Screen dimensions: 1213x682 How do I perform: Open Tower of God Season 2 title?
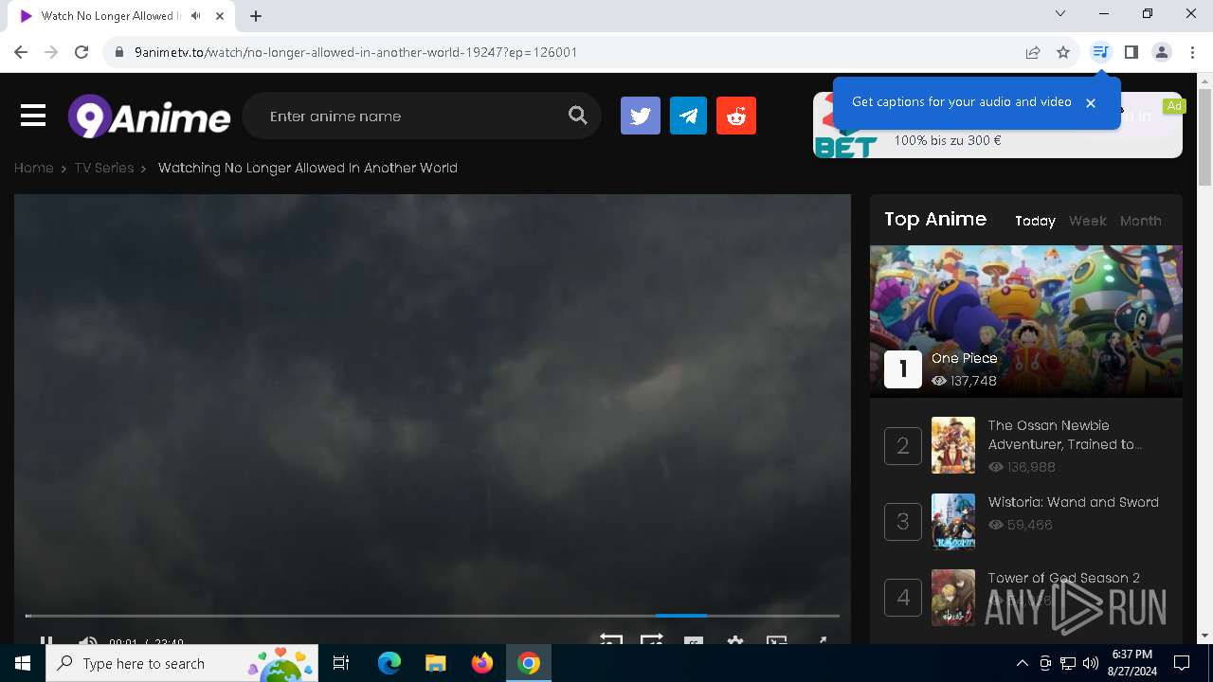coord(1063,578)
